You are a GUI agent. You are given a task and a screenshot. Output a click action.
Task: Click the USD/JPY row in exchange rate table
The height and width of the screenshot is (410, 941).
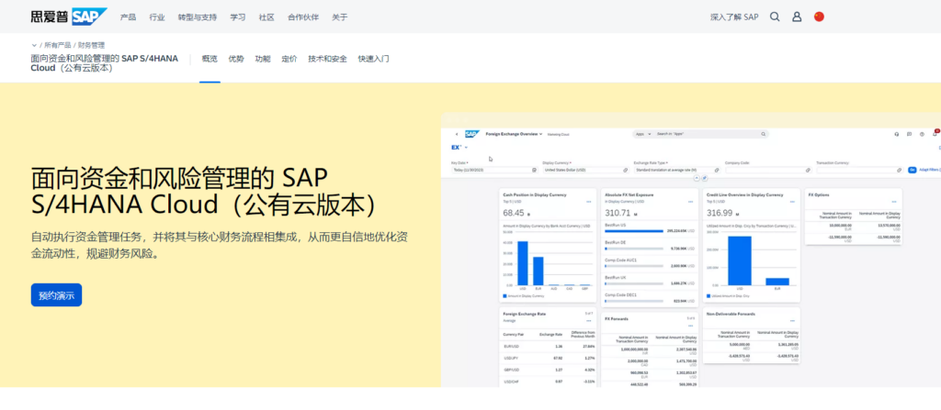[x=549, y=358]
